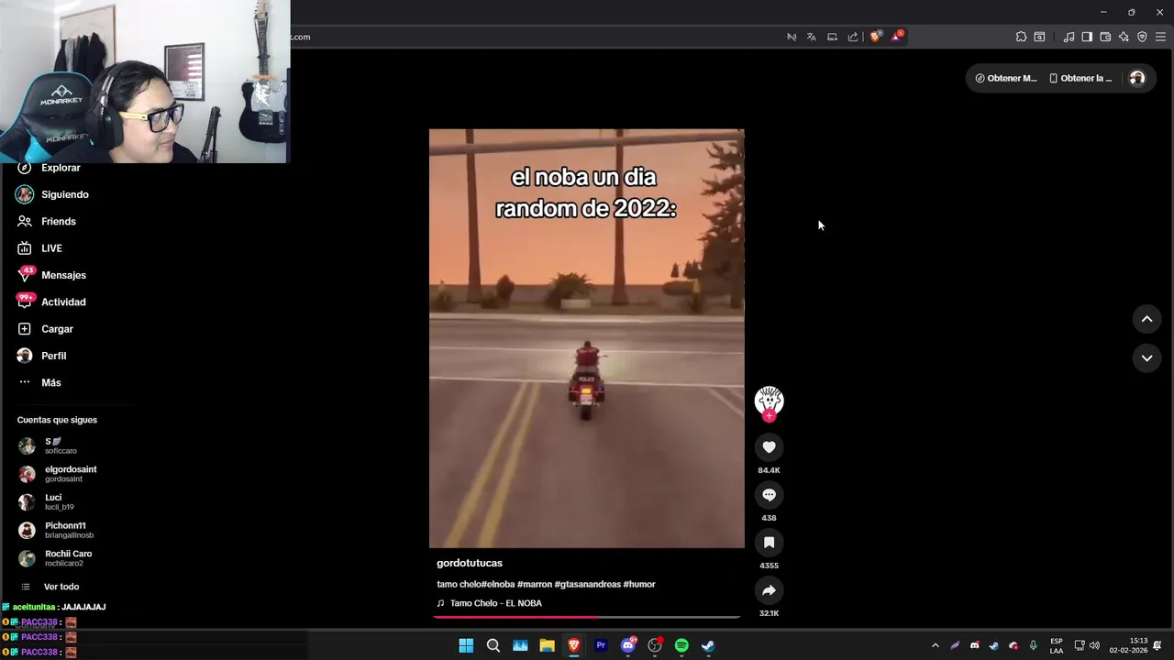The image size is (1174, 660).
Task: Click the share page icon in the address bar
Action: pos(853,37)
